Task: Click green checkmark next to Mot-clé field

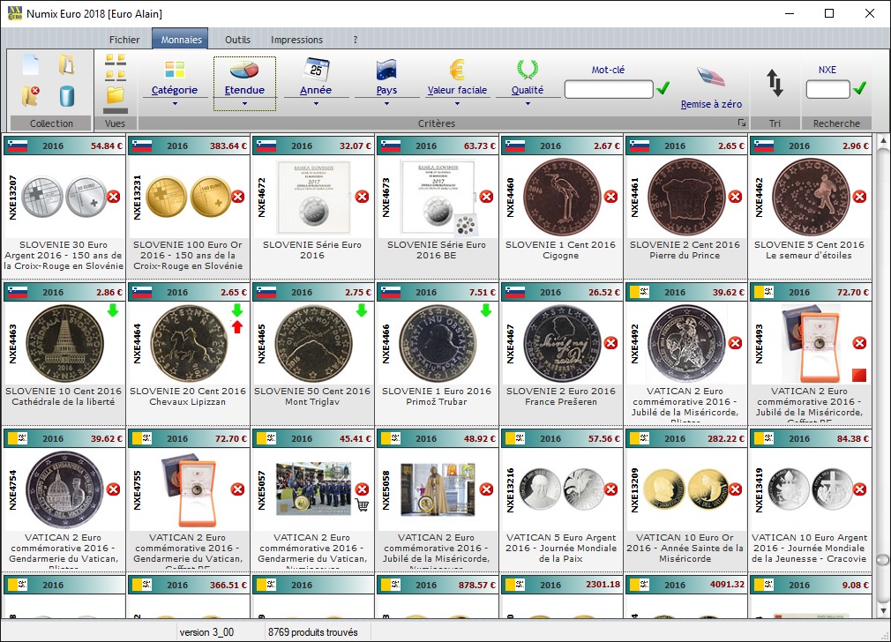Action: click(663, 88)
